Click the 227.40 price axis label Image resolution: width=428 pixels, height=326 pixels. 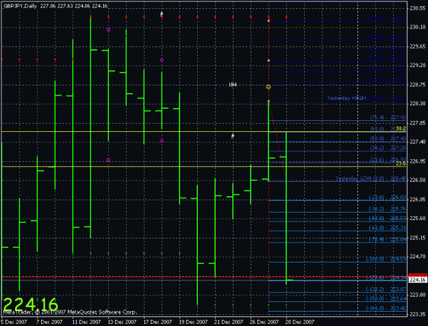418,141
